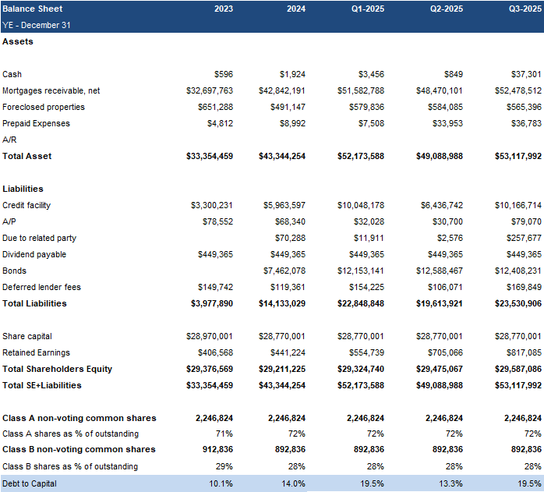Select Total Shareholders Equity row label
544x492 pixels.
coord(57,369)
